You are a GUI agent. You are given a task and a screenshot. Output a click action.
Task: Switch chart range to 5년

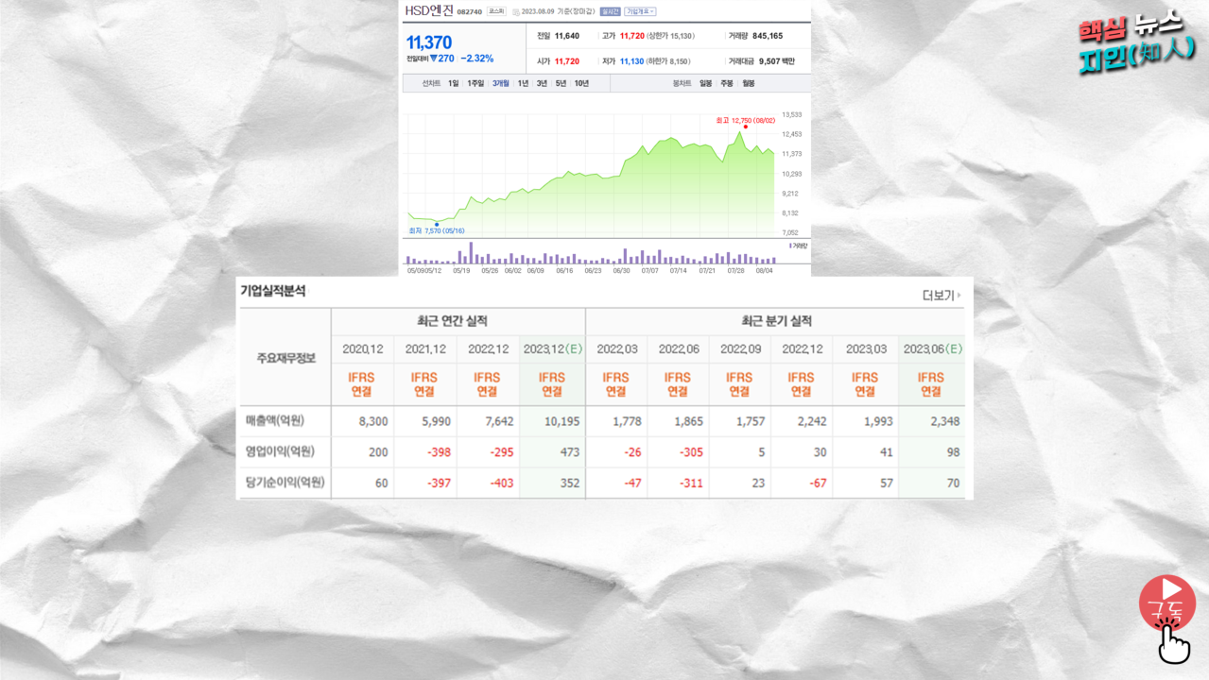561,83
